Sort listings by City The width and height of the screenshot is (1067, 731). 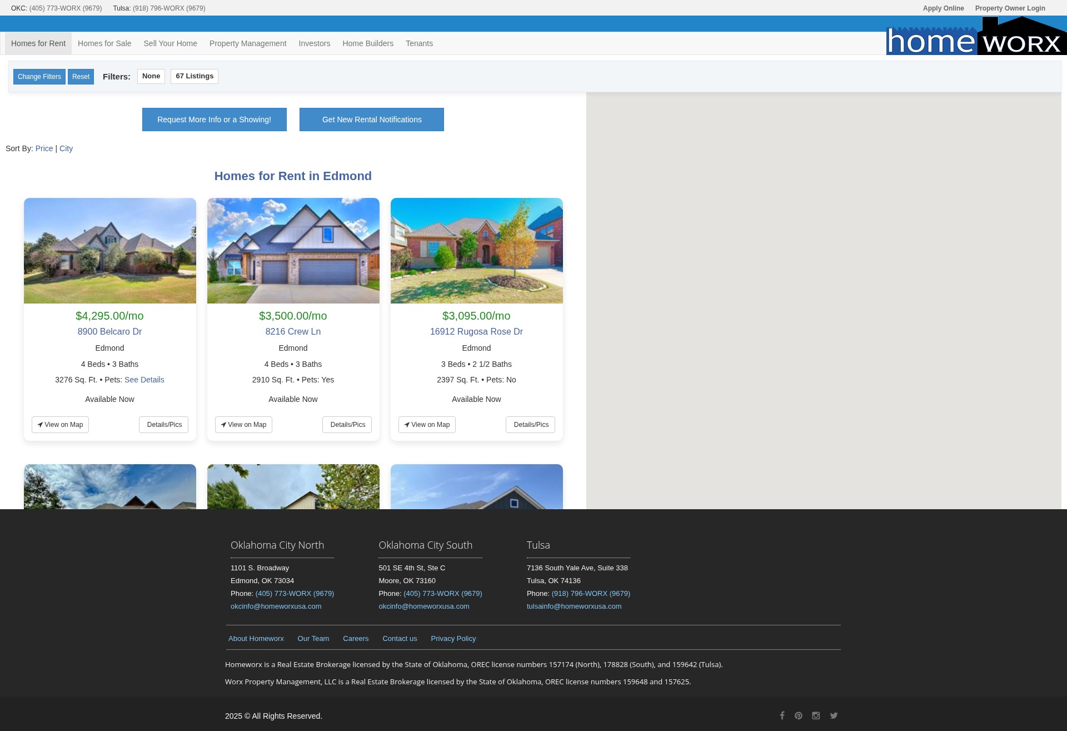(66, 148)
